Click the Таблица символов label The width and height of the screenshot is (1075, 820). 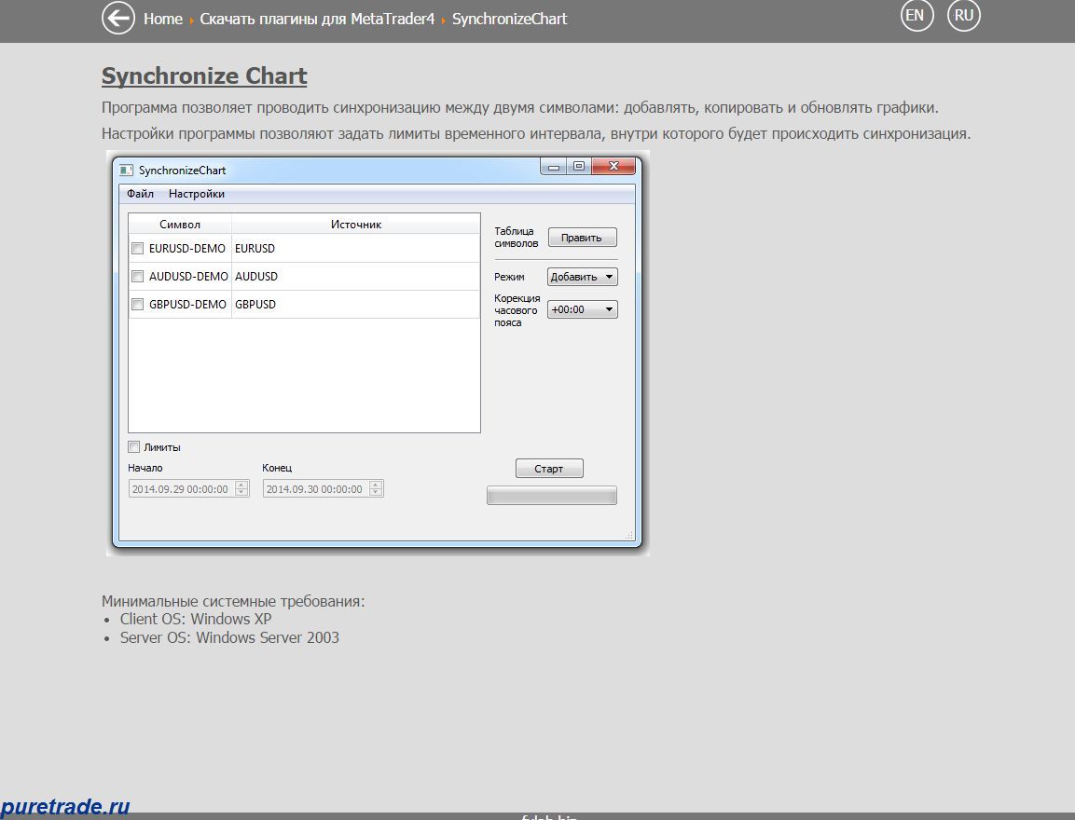click(517, 237)
